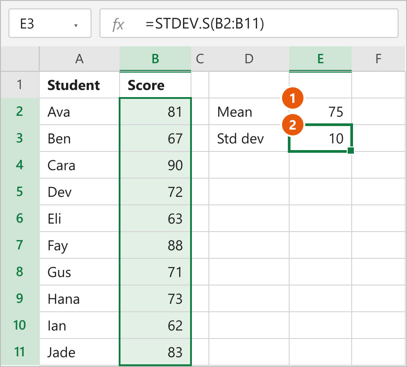Select the cell containing Eli
This screenshot has width=407, height=367.
tap(79, 218)
